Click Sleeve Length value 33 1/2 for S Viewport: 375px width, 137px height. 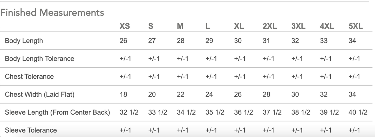158,112
